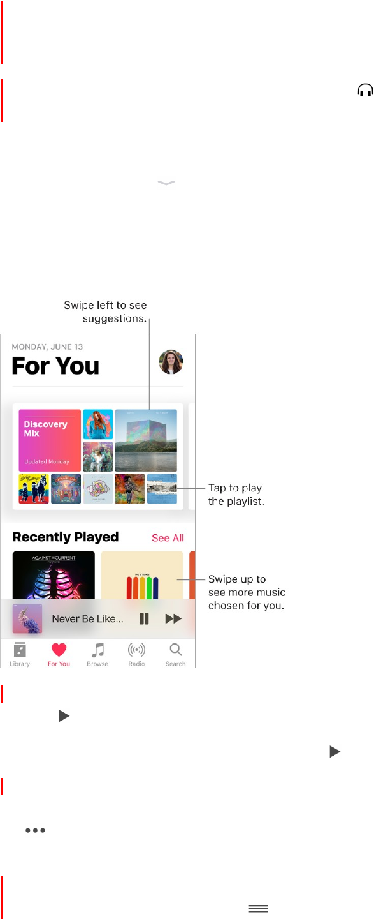This screenshot has height=919, width=374.
Task: Click the three dots more icon
Action: 36,831
